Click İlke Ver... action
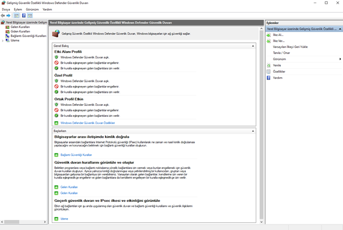The width and height of the screenshot is (343, 230). [279, 41]
